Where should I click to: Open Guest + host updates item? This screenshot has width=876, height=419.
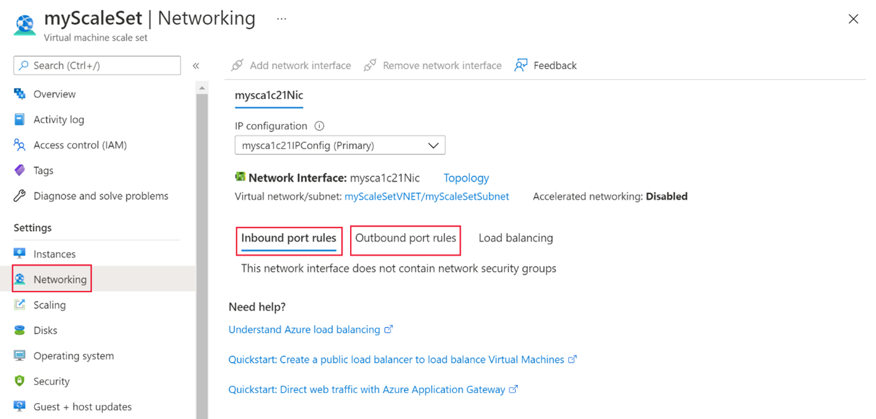pyautogui.click(x=83, y=406)
